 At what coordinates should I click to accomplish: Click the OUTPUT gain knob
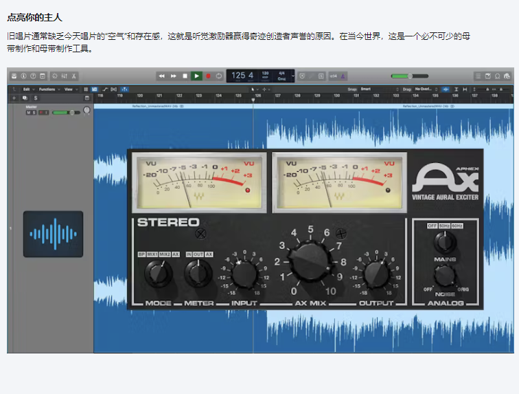(x=376, y=274)
